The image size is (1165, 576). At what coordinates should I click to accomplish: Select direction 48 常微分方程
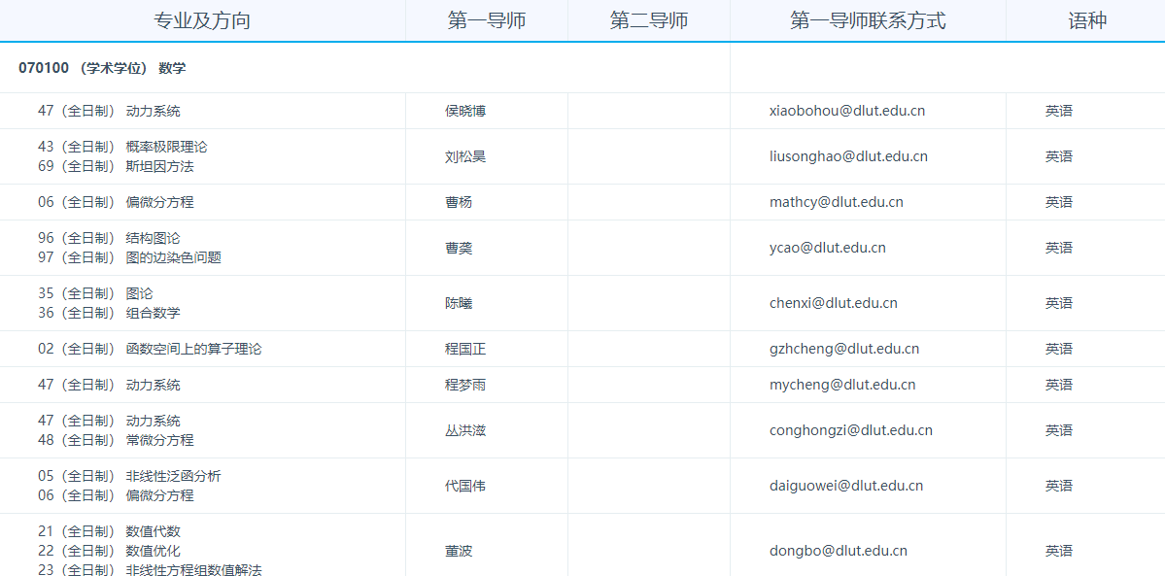point(116,440)
